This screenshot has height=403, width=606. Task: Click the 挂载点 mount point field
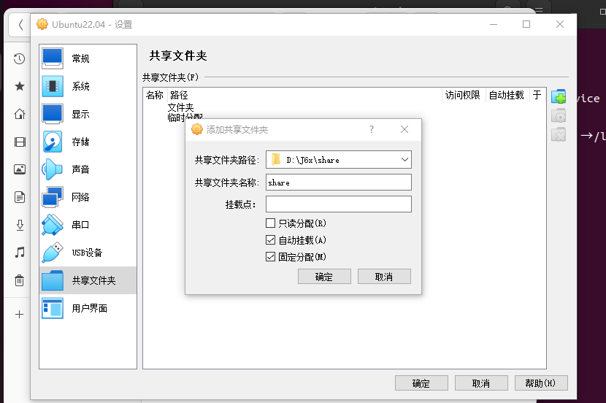coord(338,204)
